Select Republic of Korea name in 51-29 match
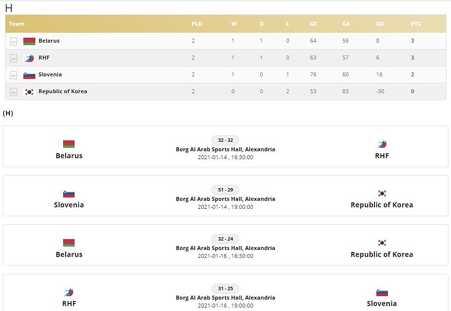This screenshot has width=451, height=311. 381,205
